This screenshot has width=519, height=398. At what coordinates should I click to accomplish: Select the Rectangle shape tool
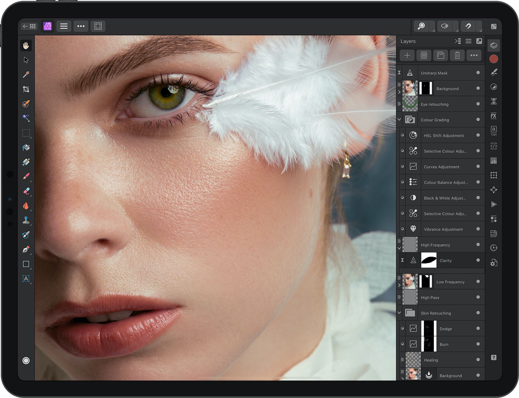26,264
